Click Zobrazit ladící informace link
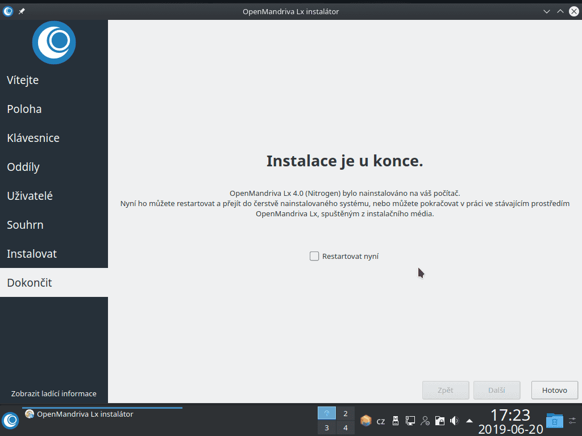The image size is (582, 436). point(54,393)
